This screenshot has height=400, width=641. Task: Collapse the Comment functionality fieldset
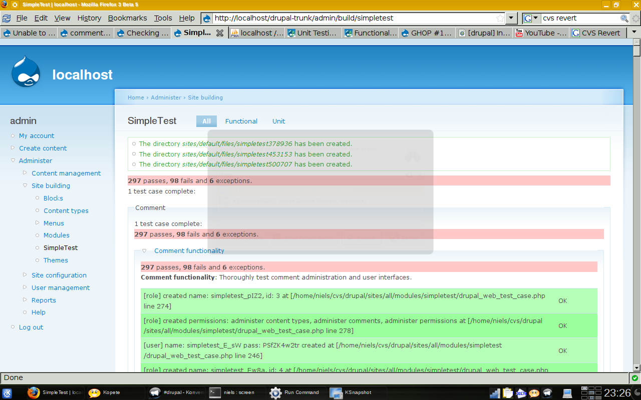pyautogui.click(x=144, y=251)
